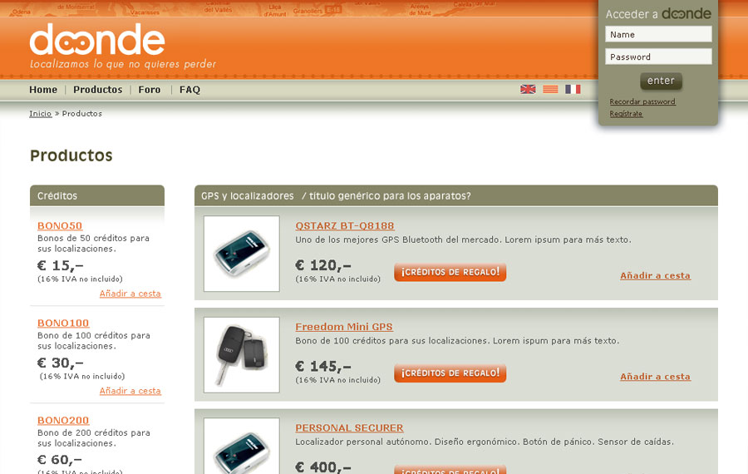748x474 pixels.
Task: Go to the Home menu item
Action: click(x=43, y=90)
